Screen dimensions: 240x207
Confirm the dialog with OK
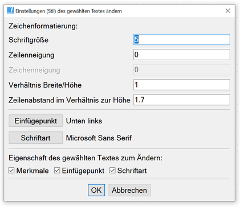coord(96,190)
